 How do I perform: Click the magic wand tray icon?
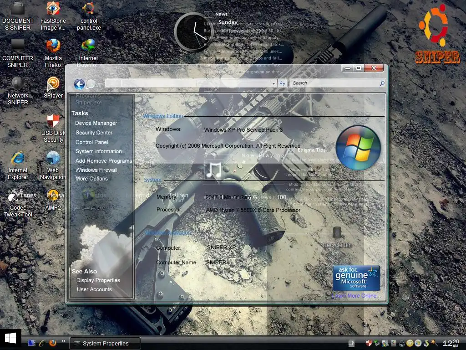[435, 343]
